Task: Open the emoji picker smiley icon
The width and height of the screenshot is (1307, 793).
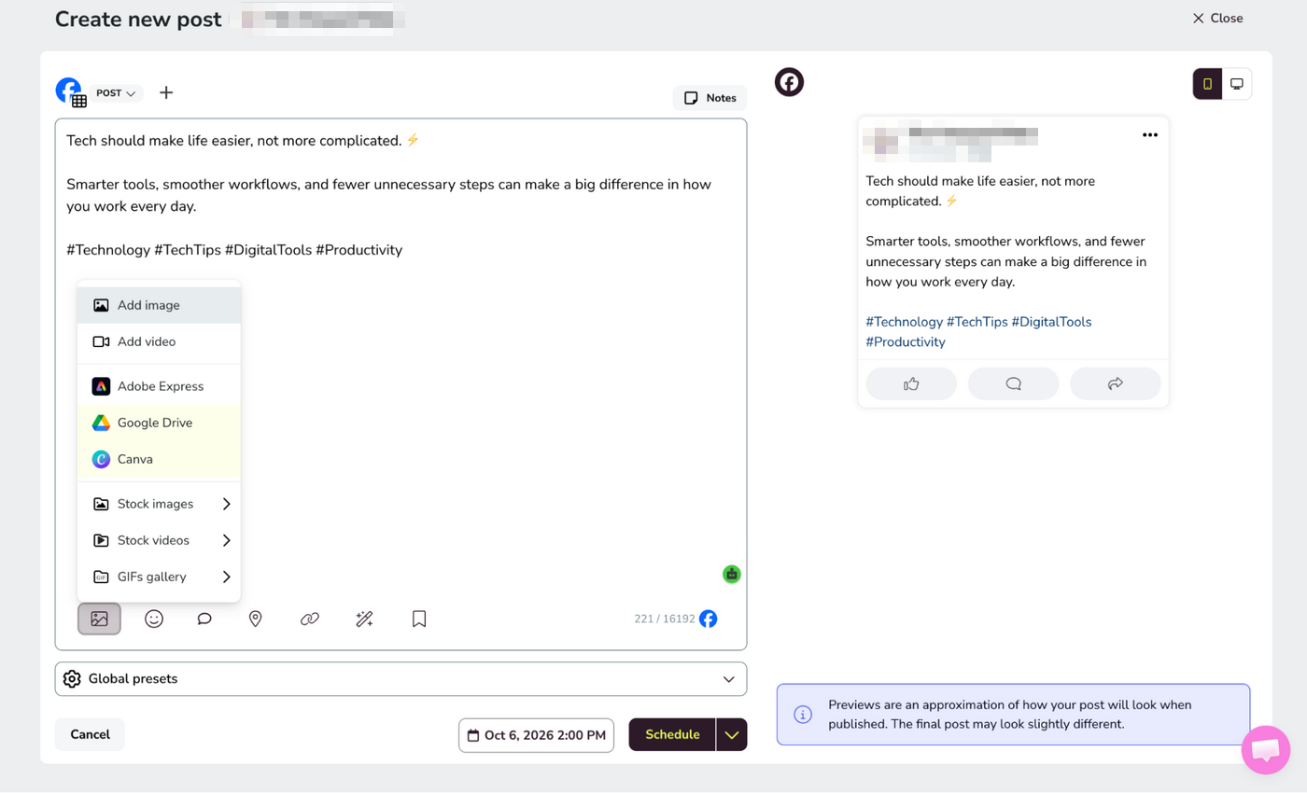Action: [154, 619]
